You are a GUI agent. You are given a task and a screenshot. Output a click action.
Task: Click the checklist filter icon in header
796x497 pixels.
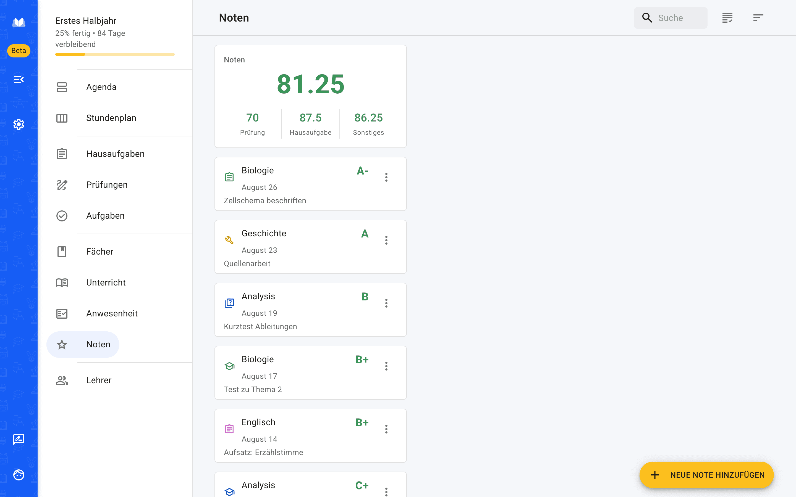tap(727, 18)
